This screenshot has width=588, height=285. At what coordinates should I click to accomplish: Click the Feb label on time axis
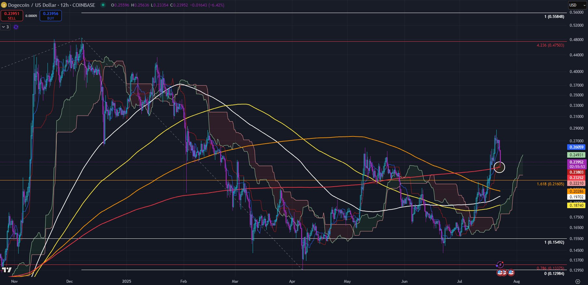click(x=183, y=281)
